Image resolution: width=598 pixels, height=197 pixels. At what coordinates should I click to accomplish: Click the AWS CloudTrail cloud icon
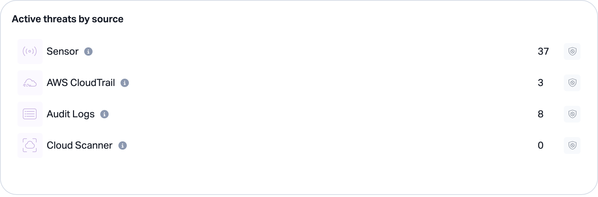click(30, 83)
